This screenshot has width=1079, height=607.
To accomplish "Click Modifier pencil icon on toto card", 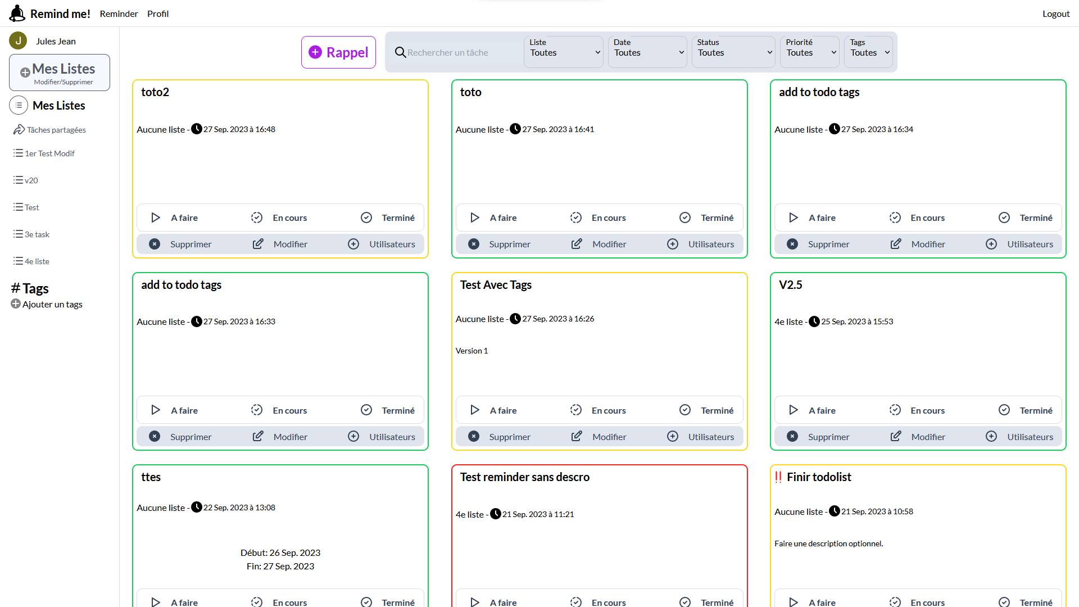I will pyautogui.click(x=577, y=244).
